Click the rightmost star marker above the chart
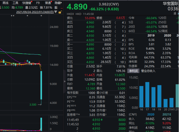This screenshot has width=179, height=132. click(x=41, y=16)
